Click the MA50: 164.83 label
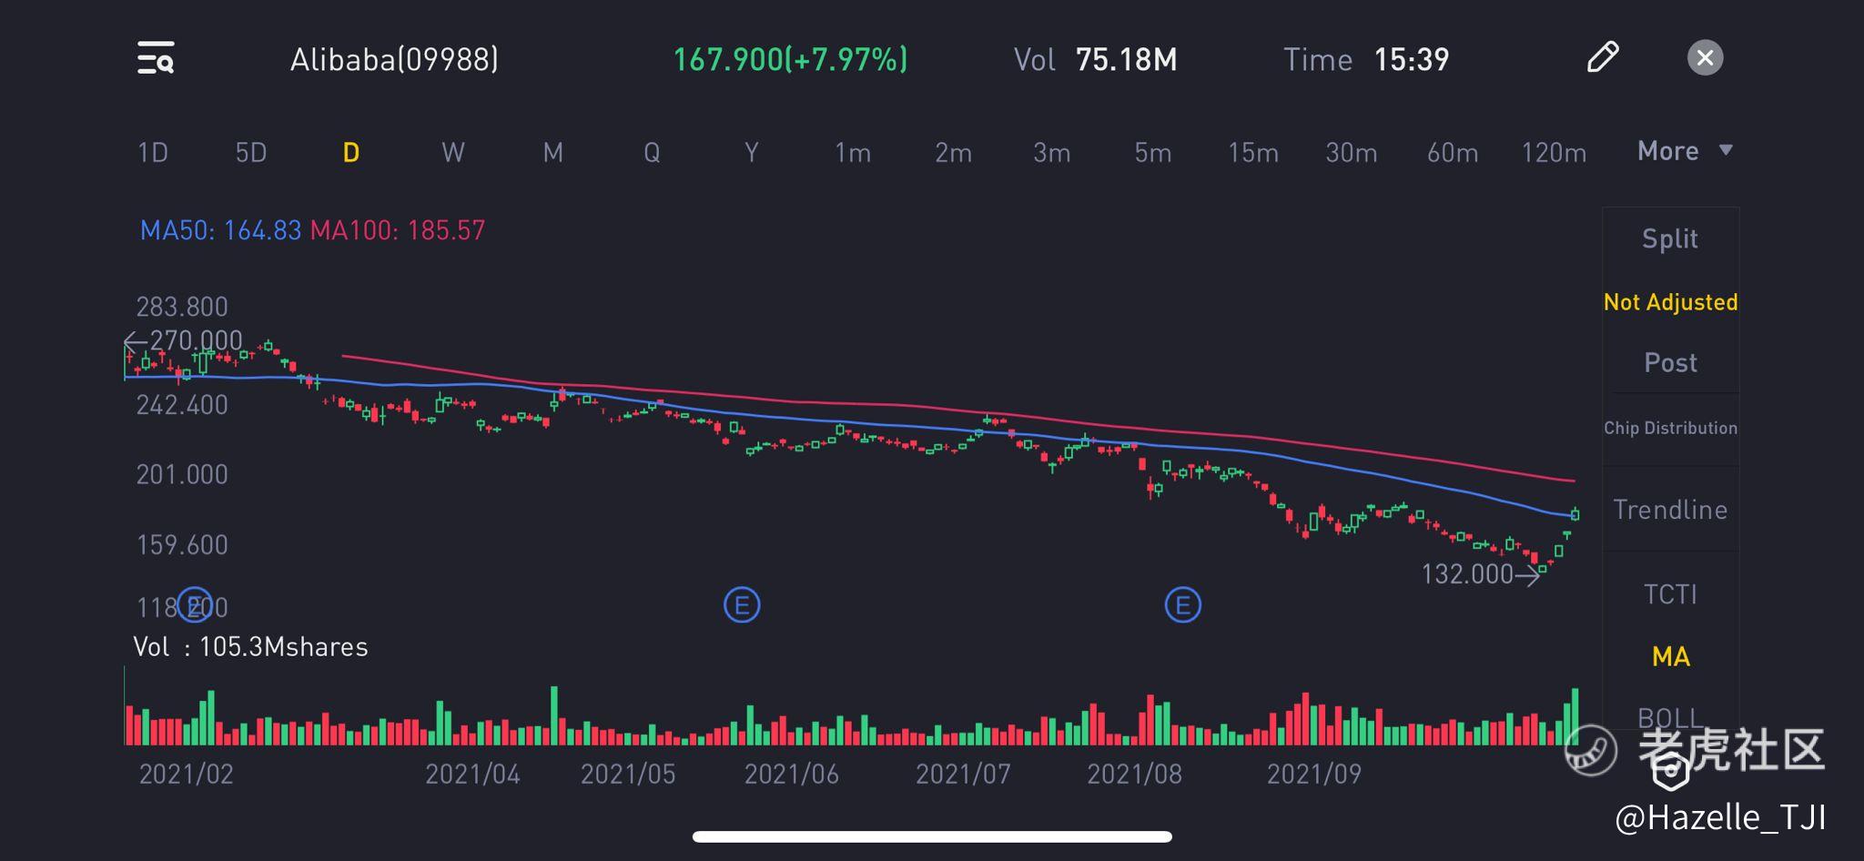 coord(220,229)
